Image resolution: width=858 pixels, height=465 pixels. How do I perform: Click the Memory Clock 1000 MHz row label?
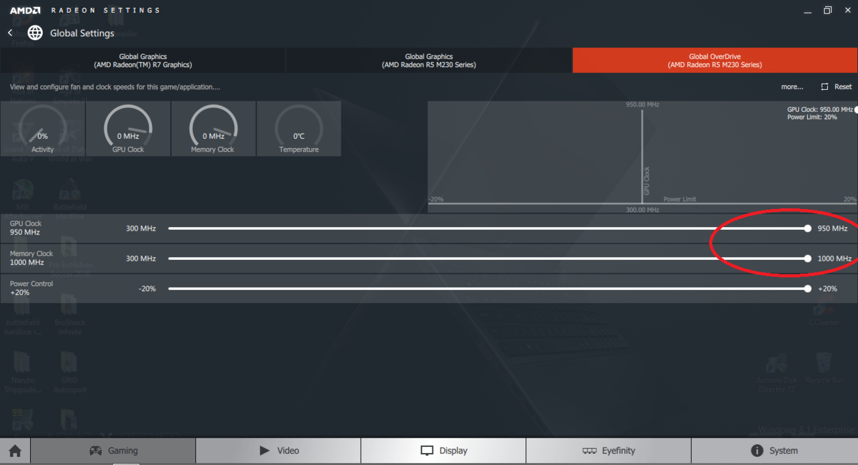pyautogui.click(x=32, y=258)
